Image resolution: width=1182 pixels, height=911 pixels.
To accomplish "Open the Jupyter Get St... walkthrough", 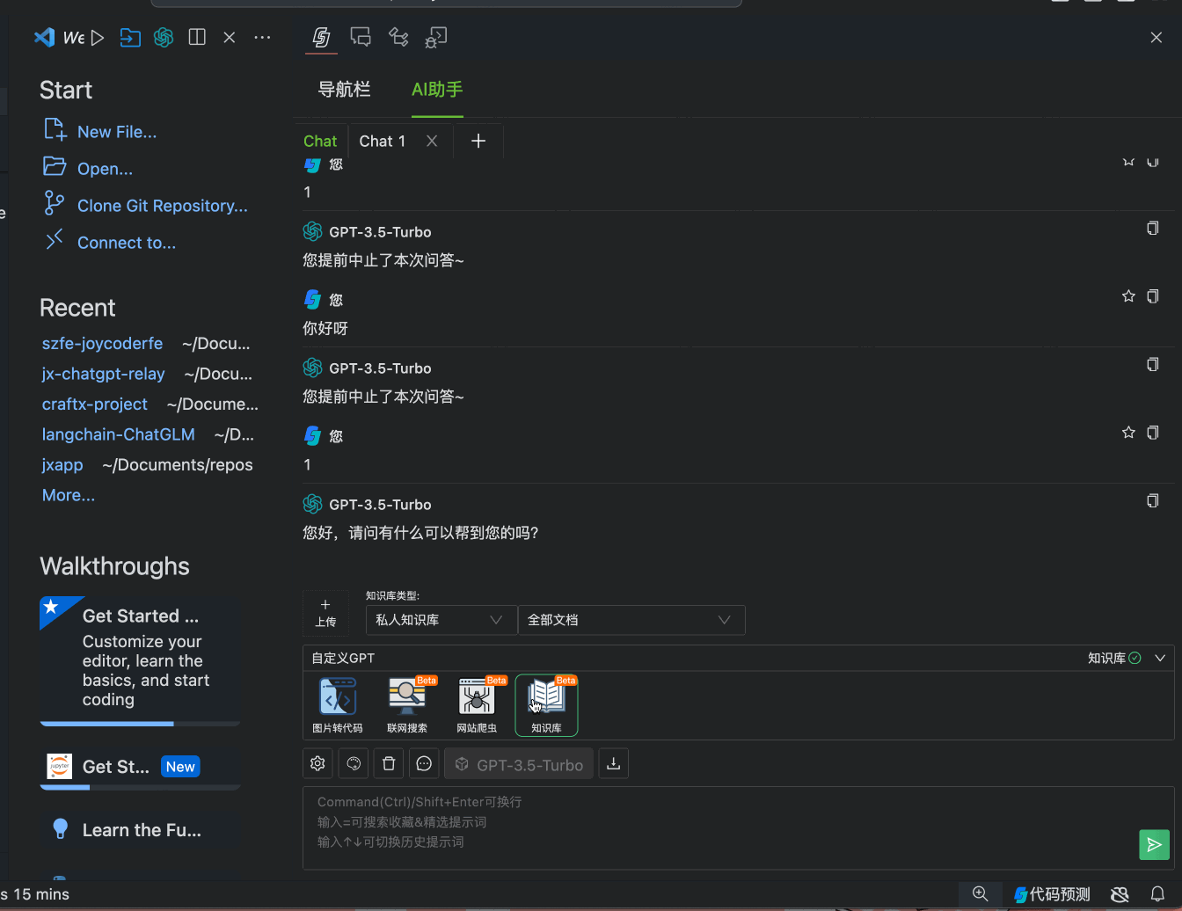I will click(x=140, y=767).
